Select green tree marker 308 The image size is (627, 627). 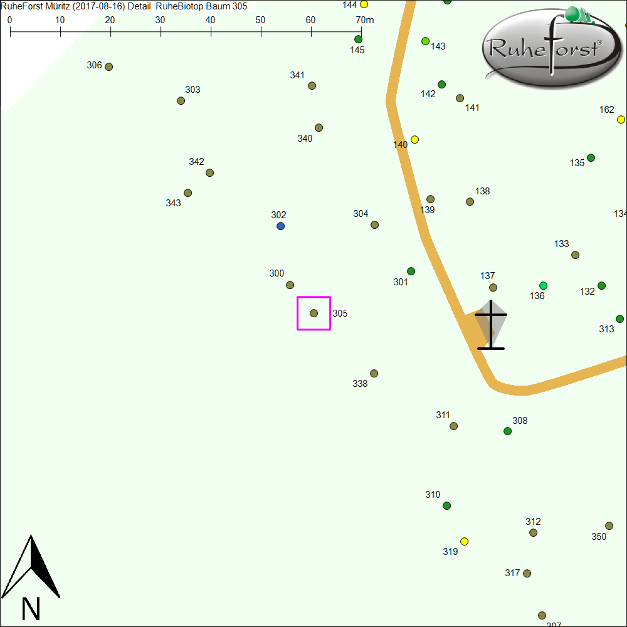pyautogui.click(x=507, y=431)
